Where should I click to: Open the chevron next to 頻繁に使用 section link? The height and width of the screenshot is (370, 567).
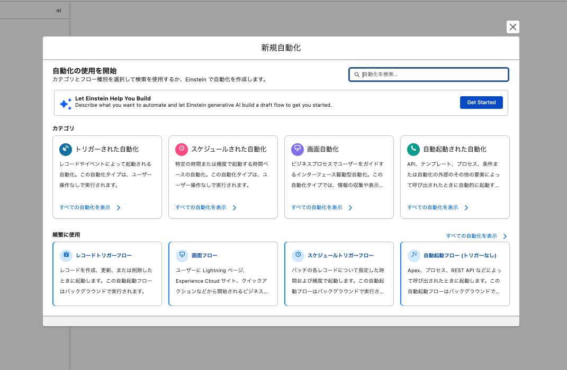tap(504, 236)
